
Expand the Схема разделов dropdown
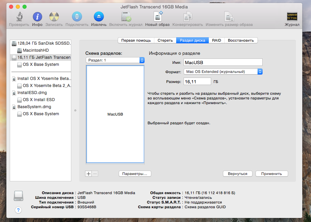(x=115, y=60)
